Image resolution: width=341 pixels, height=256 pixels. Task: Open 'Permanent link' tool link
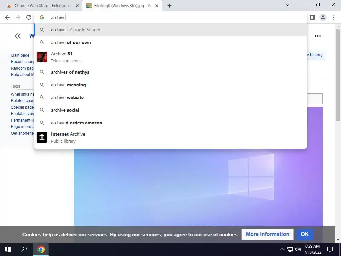22,120
